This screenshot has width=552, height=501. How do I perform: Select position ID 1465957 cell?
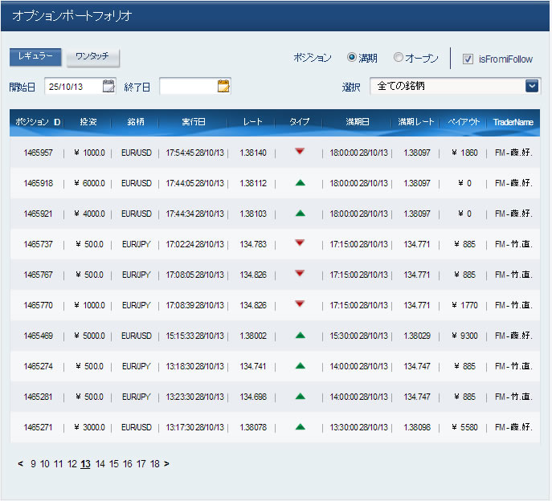pos(38,153)
